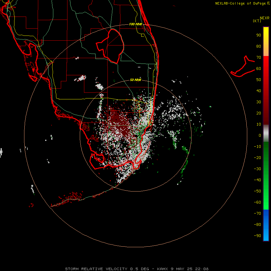
Task: Click the [KT] units label
Action: point(257,21)
